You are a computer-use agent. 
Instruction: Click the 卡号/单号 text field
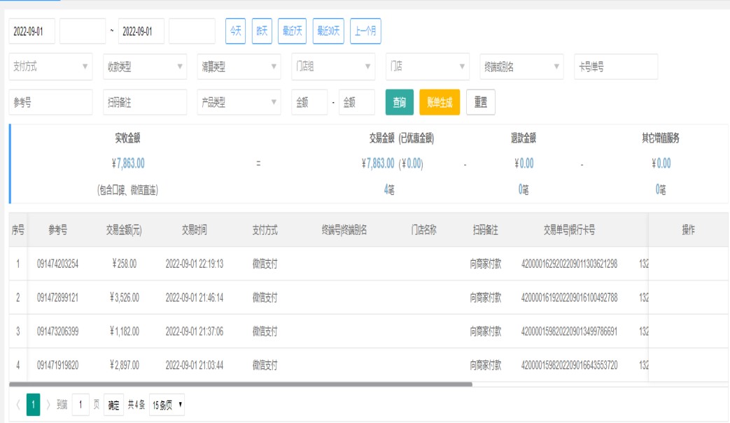[616, 66]
